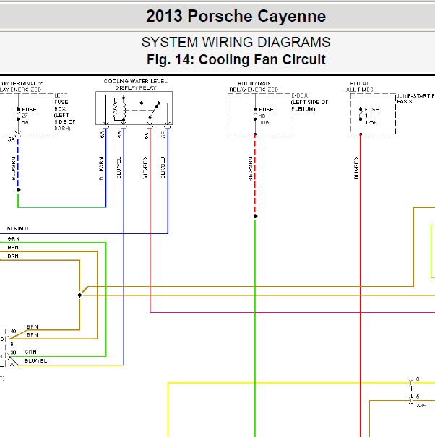Click the VIO/RED wire label

click(145, 168)
